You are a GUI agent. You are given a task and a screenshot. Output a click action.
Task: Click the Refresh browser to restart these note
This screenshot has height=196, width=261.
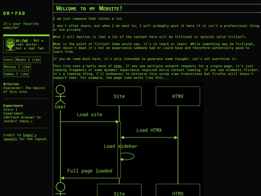pyautogui.click(x=22, y=120)
